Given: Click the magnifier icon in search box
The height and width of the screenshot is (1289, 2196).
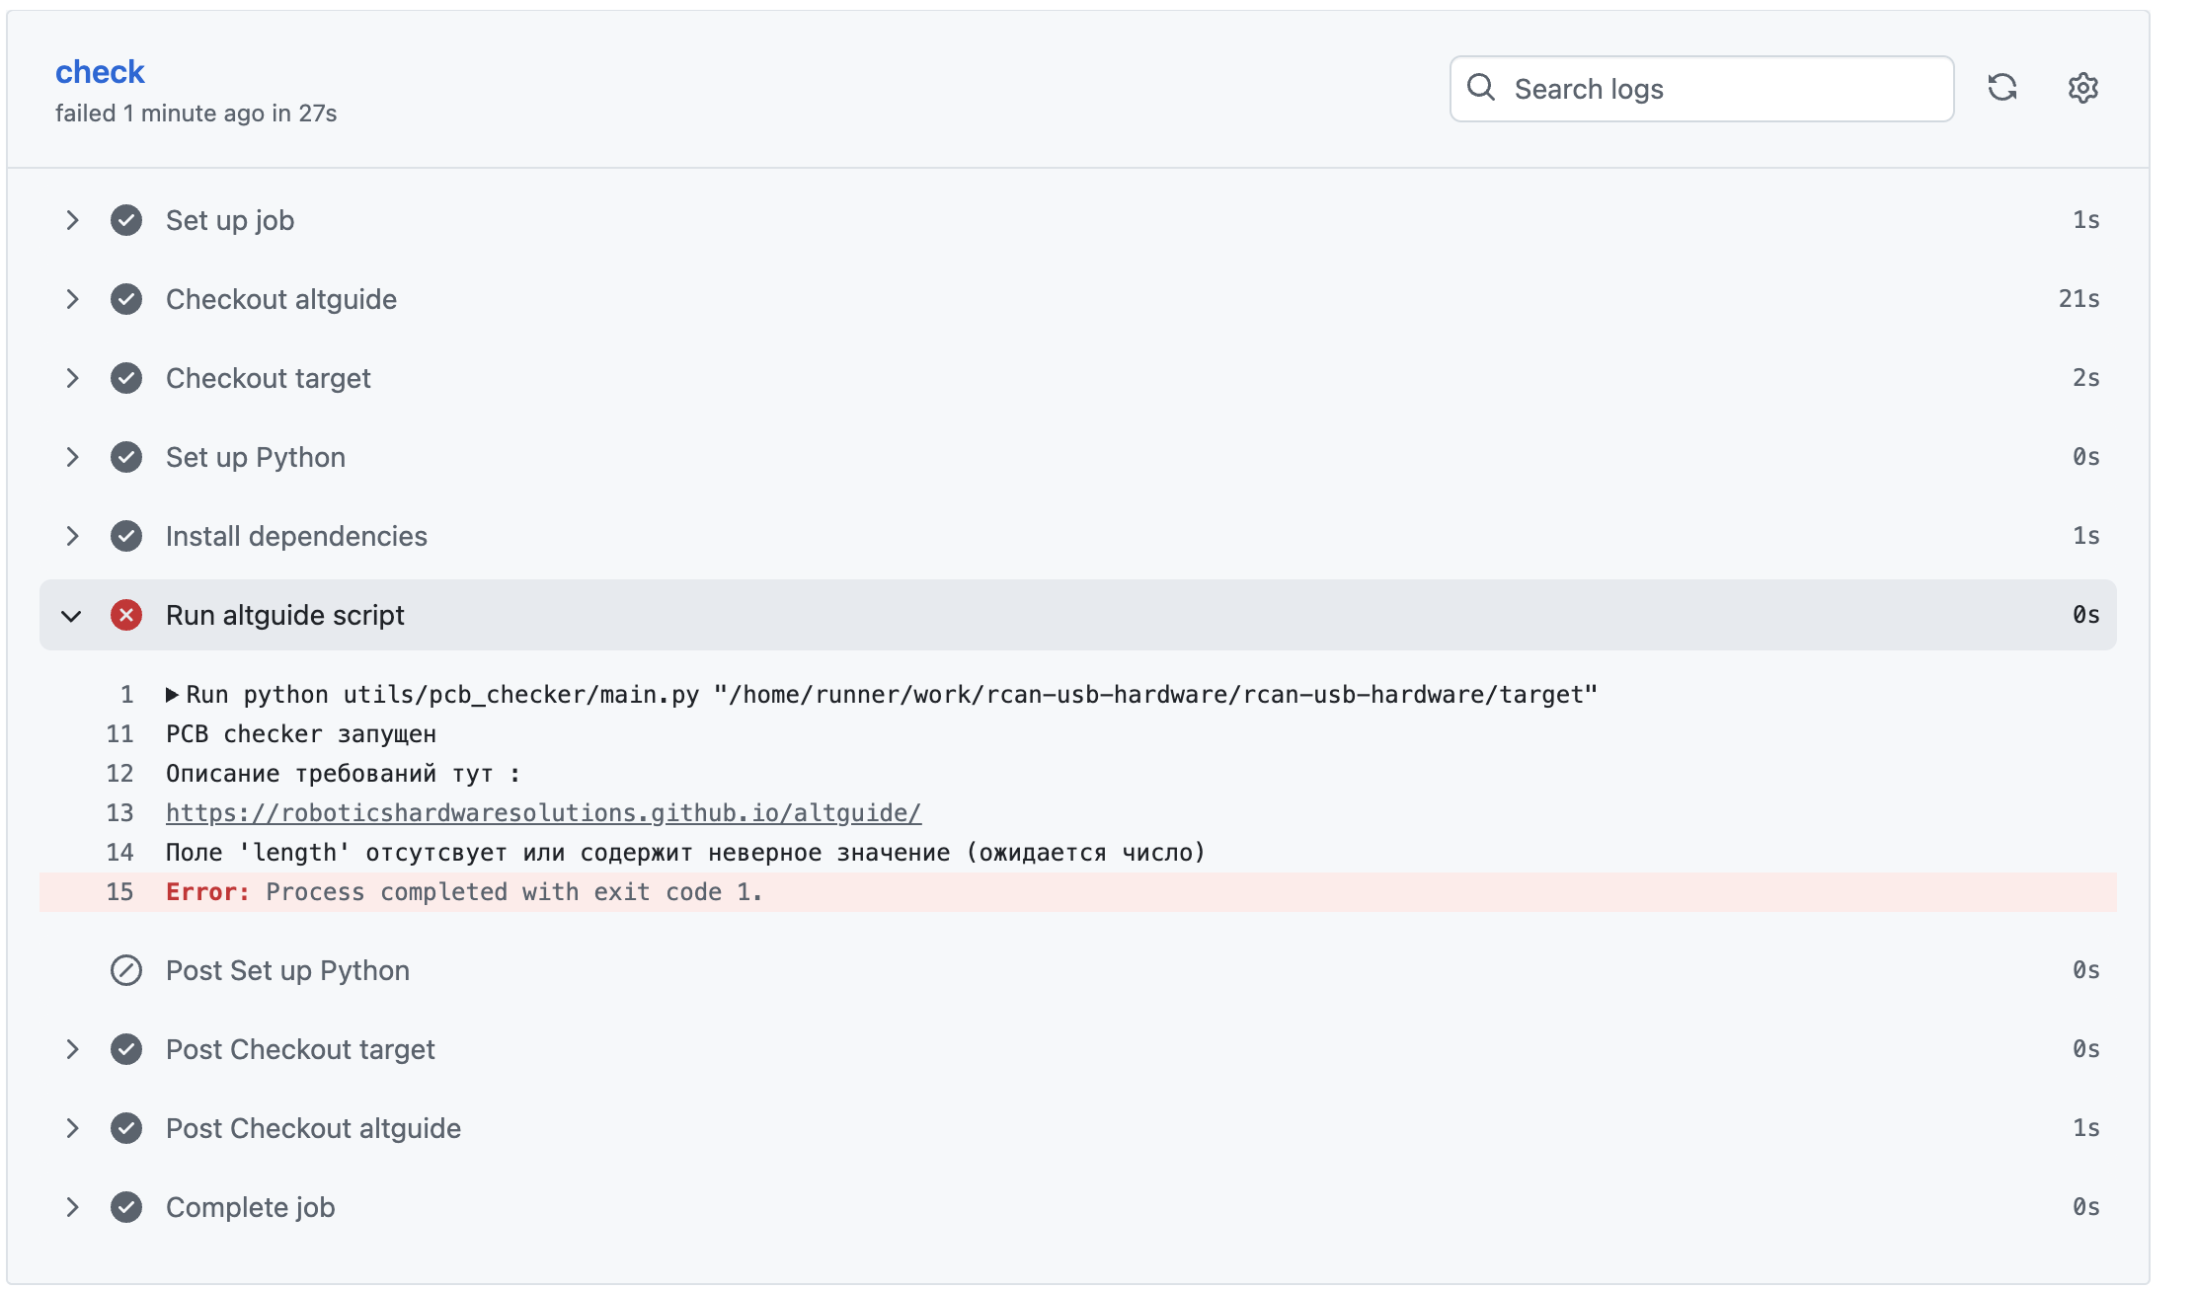Looking at the screenshot, I should [1480, 88].
